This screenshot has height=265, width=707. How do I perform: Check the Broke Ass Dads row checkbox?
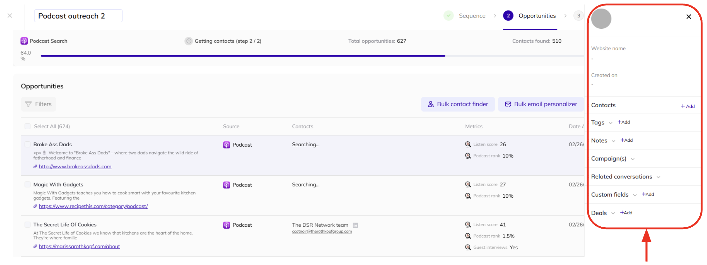(27, 144)
